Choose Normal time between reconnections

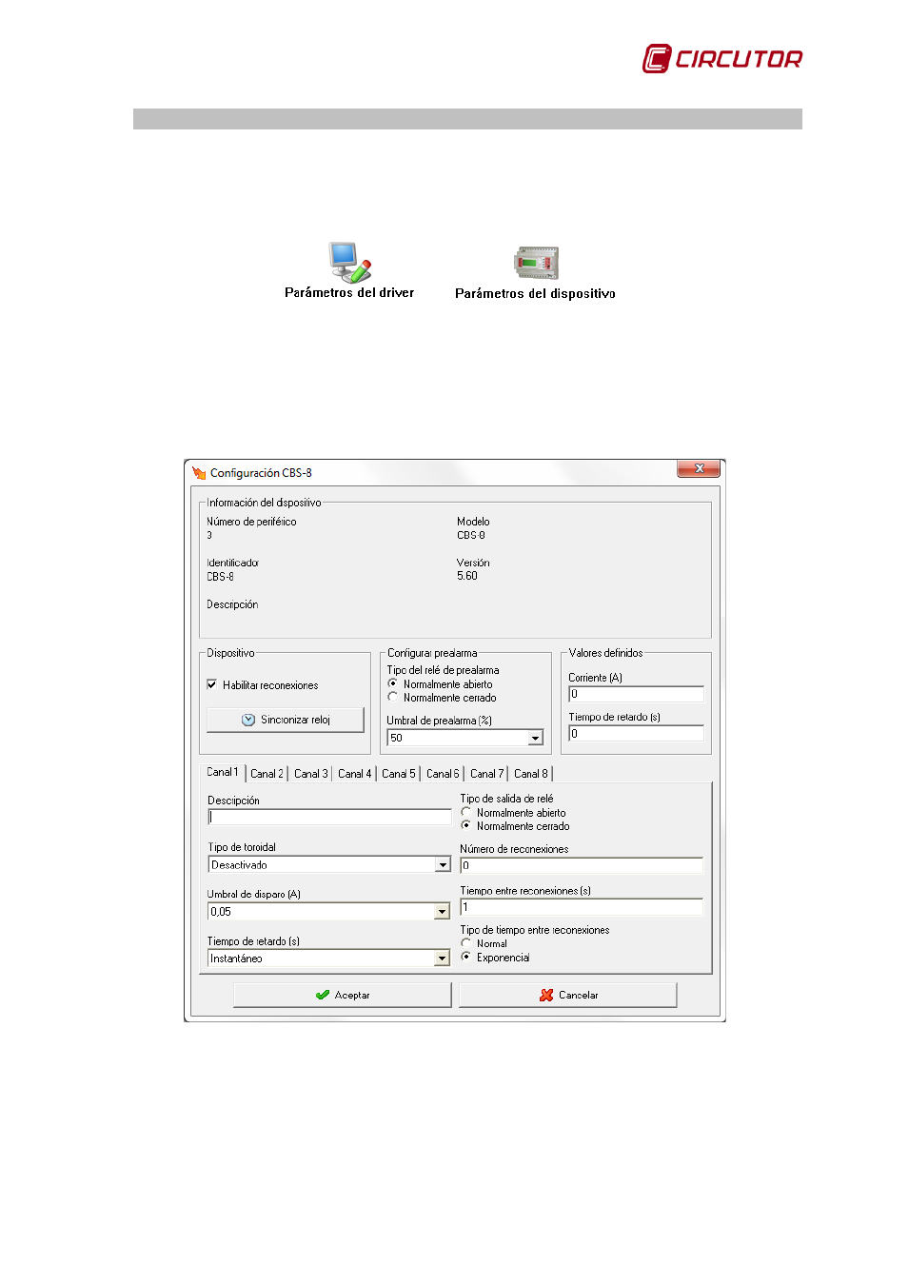[466, 943]
